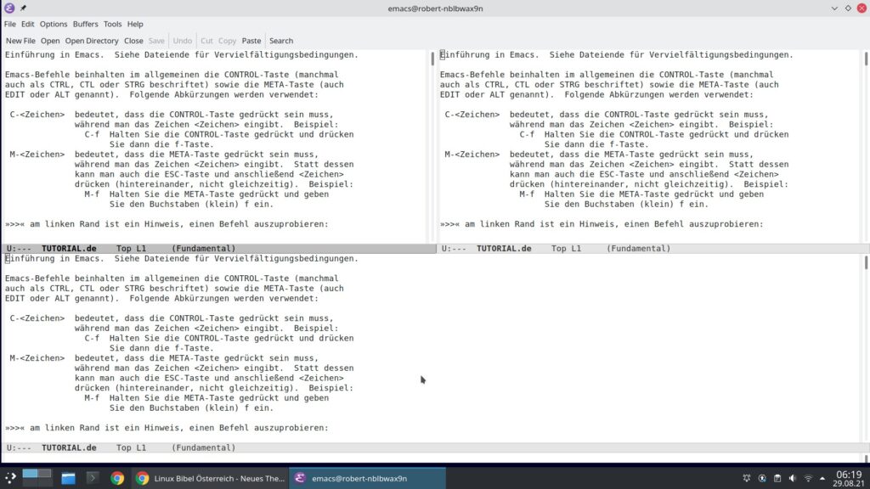
Task: Open the KDE application launcher
Action: coord(10,478)
